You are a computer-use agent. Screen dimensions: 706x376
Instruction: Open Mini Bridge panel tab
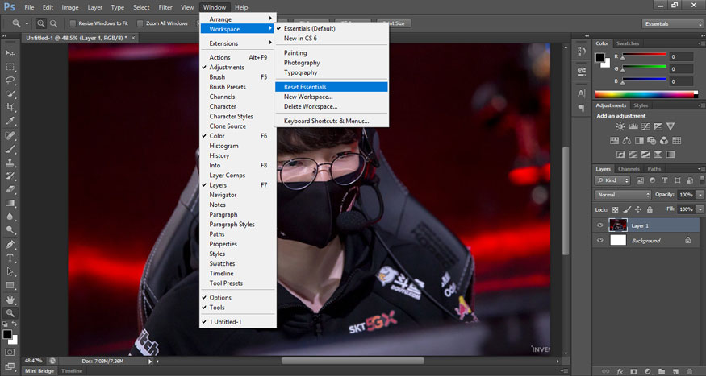(x=40, y=371)
